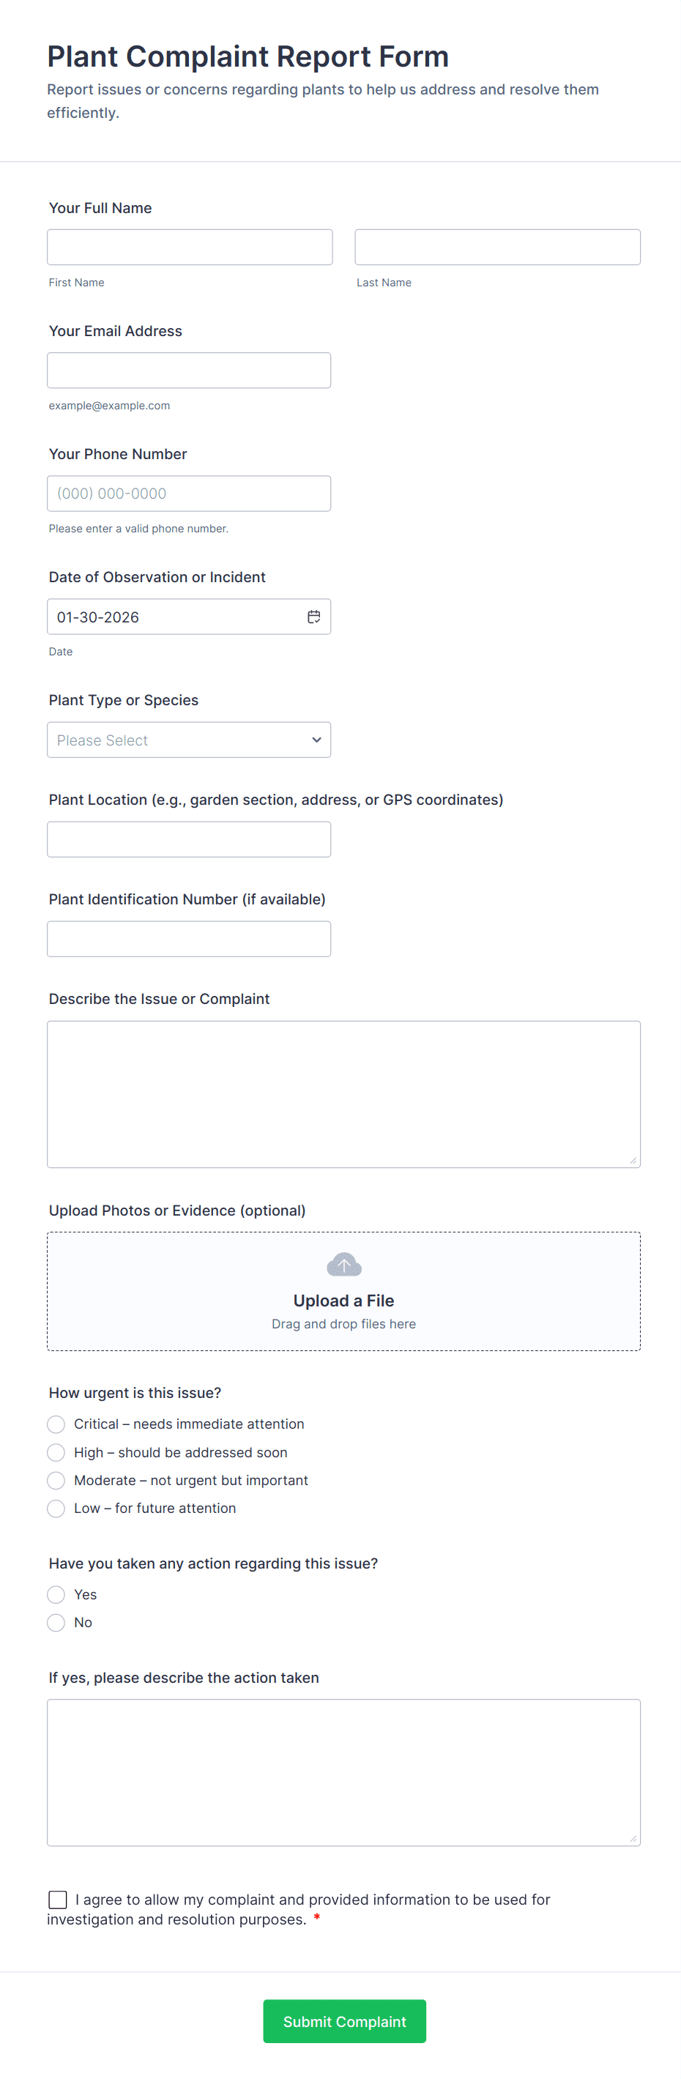Click the issue description text area
This screenshot has width=681, height=2079.
pos(343,1094)
